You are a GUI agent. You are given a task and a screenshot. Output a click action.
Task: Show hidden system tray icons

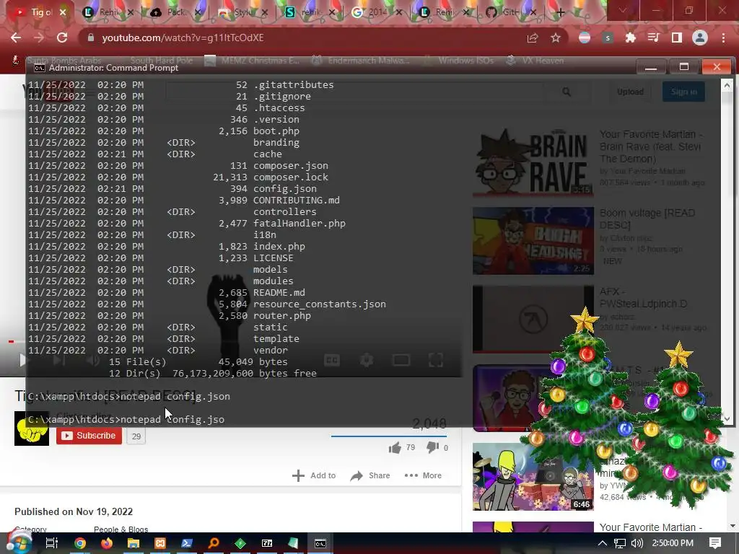602,543
